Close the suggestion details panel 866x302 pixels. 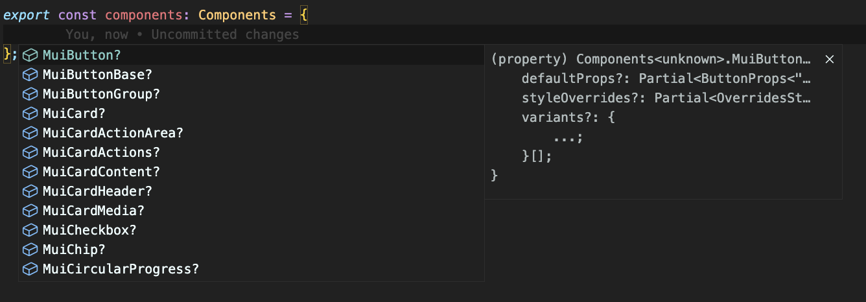pyautogui.click(x=829, y=59)
